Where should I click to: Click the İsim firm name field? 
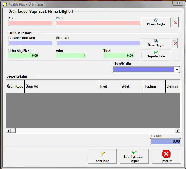click(x=98, y=23)
